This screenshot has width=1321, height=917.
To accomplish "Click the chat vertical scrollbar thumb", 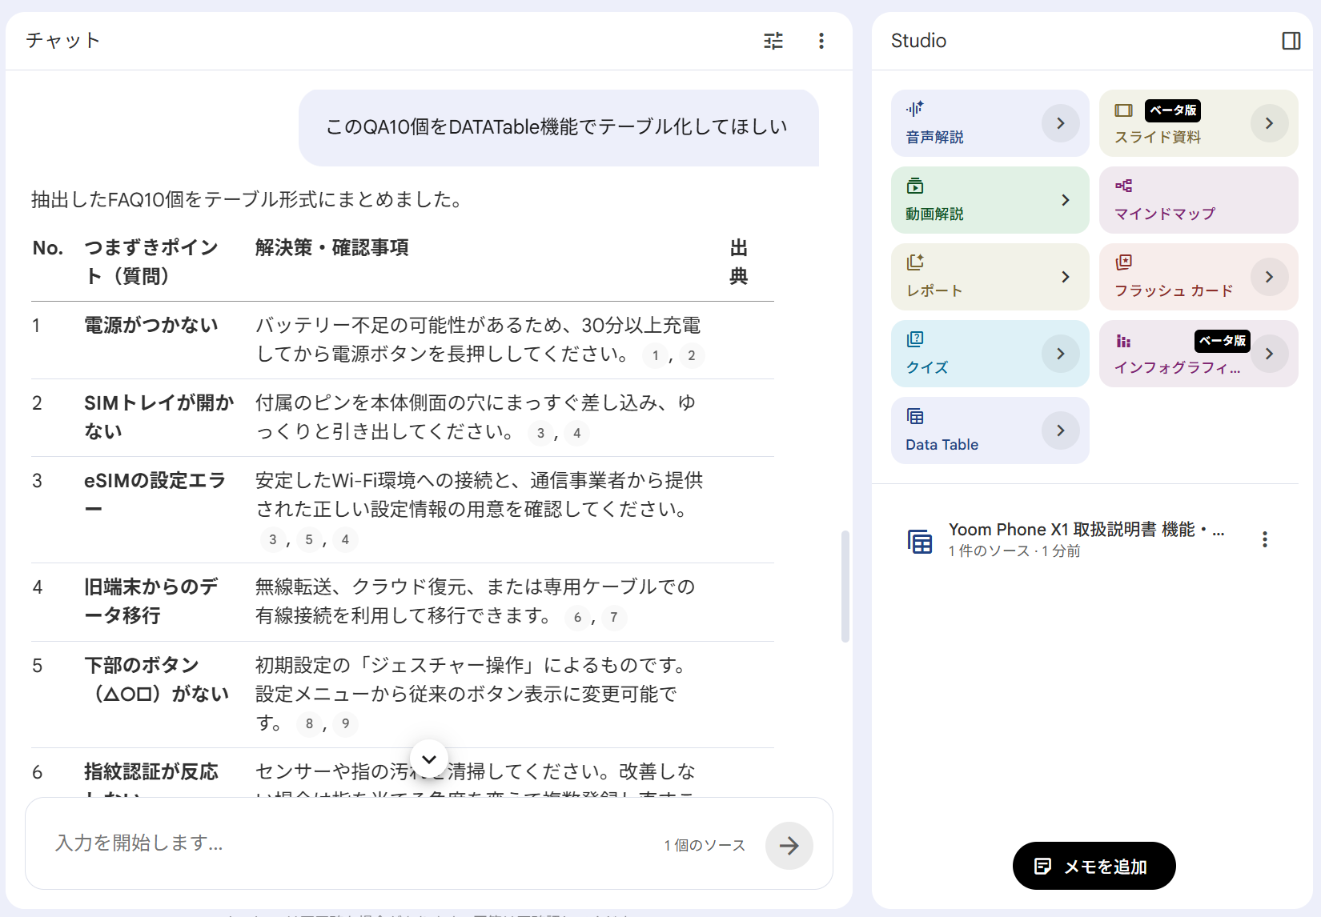I will click(x=845, y=587).
